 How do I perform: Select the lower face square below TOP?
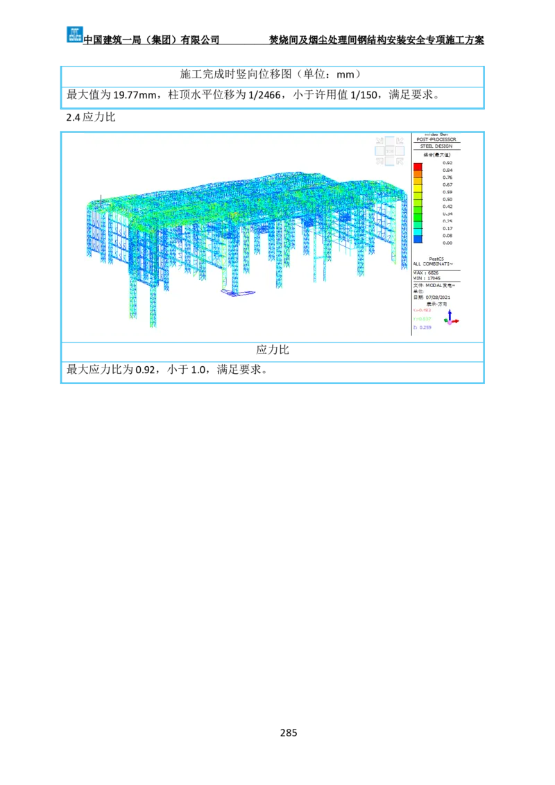point(389,161)
